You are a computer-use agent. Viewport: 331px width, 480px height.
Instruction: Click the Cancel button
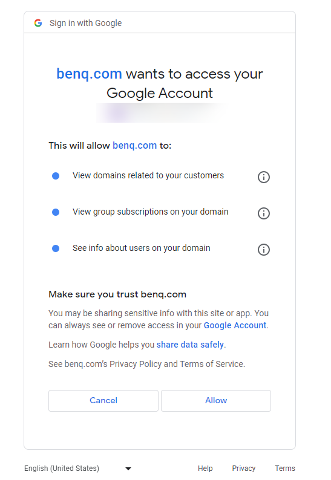[x=103, y=400]
